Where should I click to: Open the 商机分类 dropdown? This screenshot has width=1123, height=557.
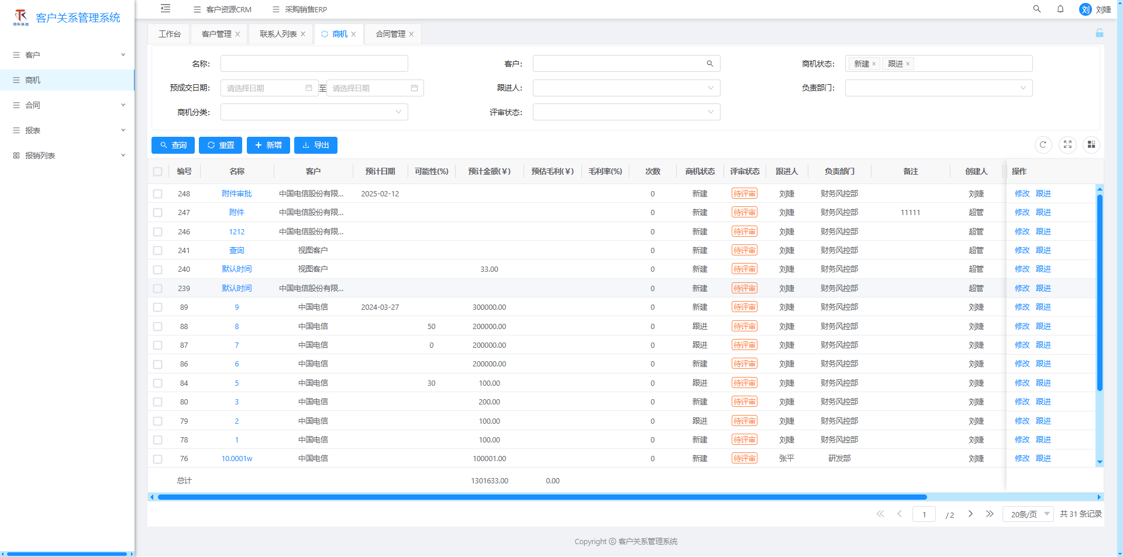pyautogui.click(x=314, y=112)
